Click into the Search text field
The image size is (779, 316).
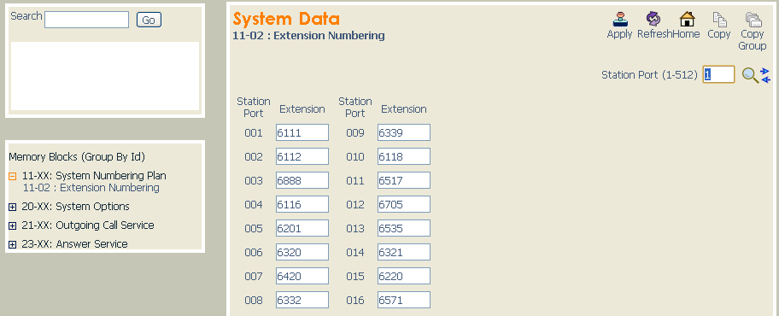87,20
